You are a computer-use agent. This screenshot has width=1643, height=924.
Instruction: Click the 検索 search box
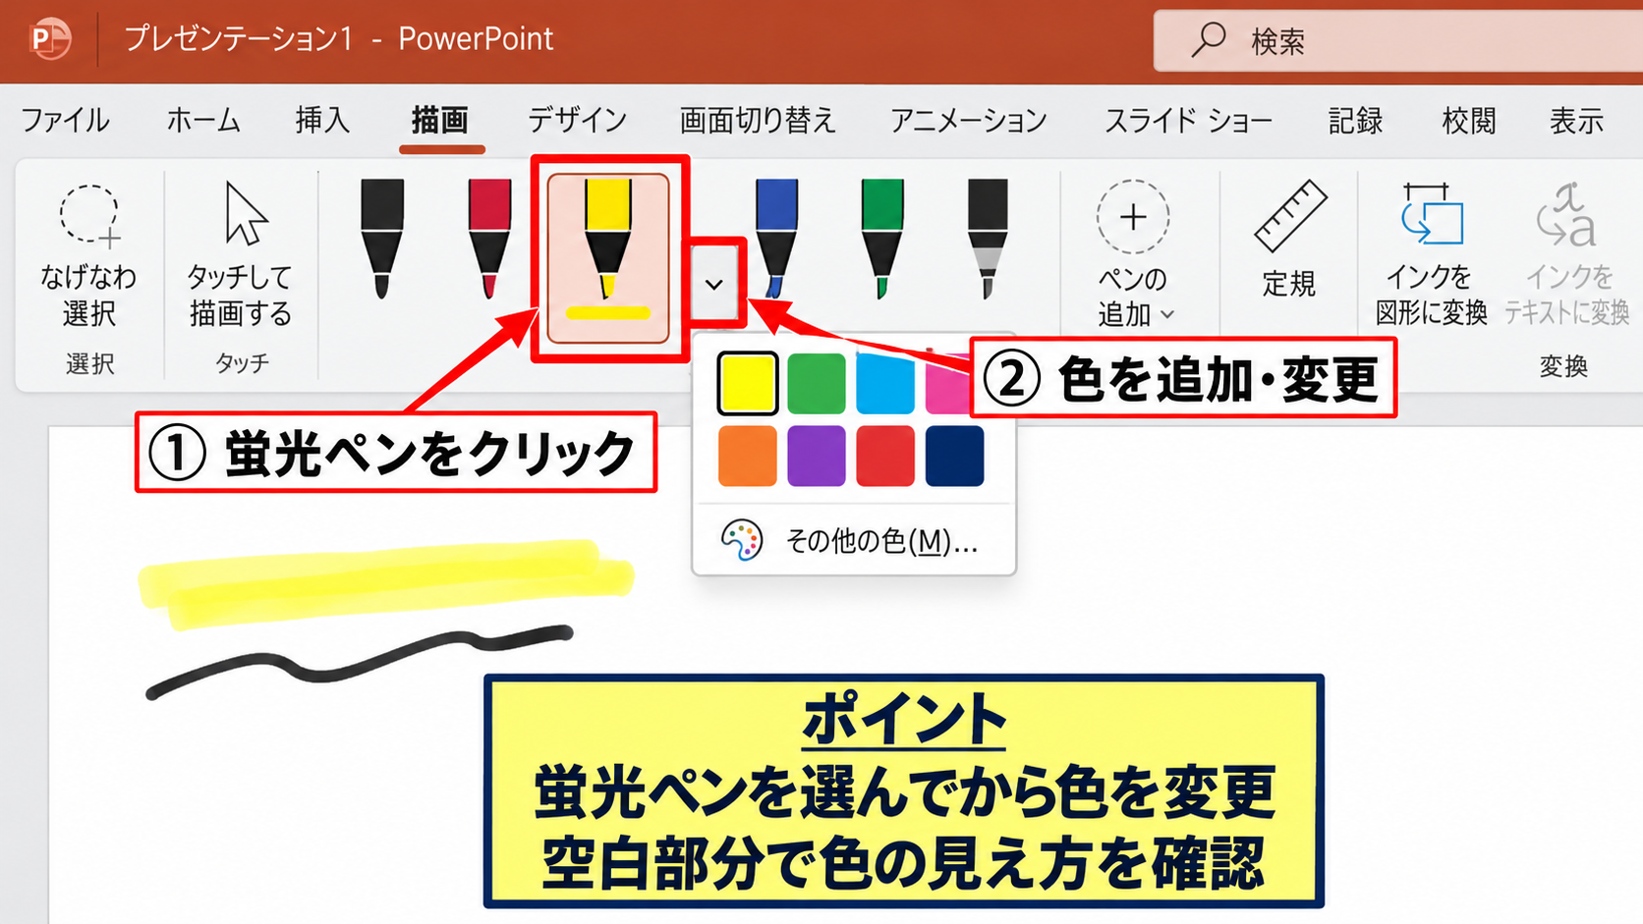click(x=1398, y=40)
